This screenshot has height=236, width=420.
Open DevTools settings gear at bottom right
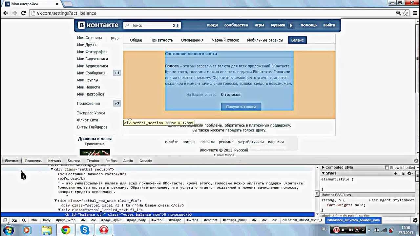click(415, 220)
